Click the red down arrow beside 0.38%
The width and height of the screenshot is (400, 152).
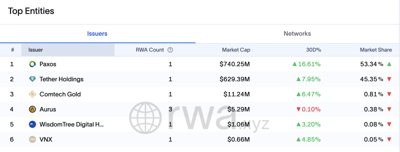389,110
